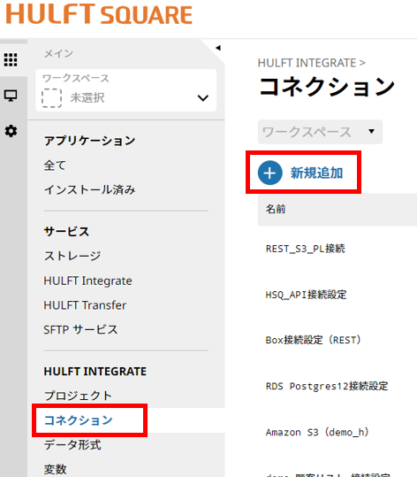Click 新規追加 button

coord(317,173)
